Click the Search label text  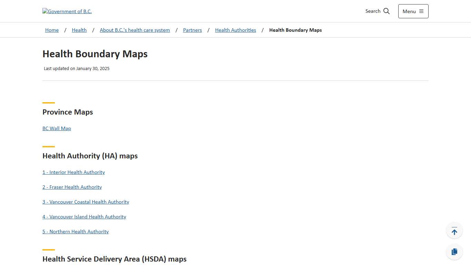[x=373, y=11]
